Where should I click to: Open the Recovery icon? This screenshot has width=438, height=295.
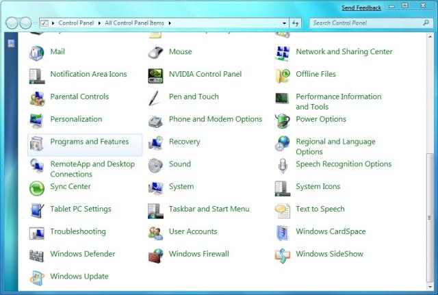click(155, 143)
